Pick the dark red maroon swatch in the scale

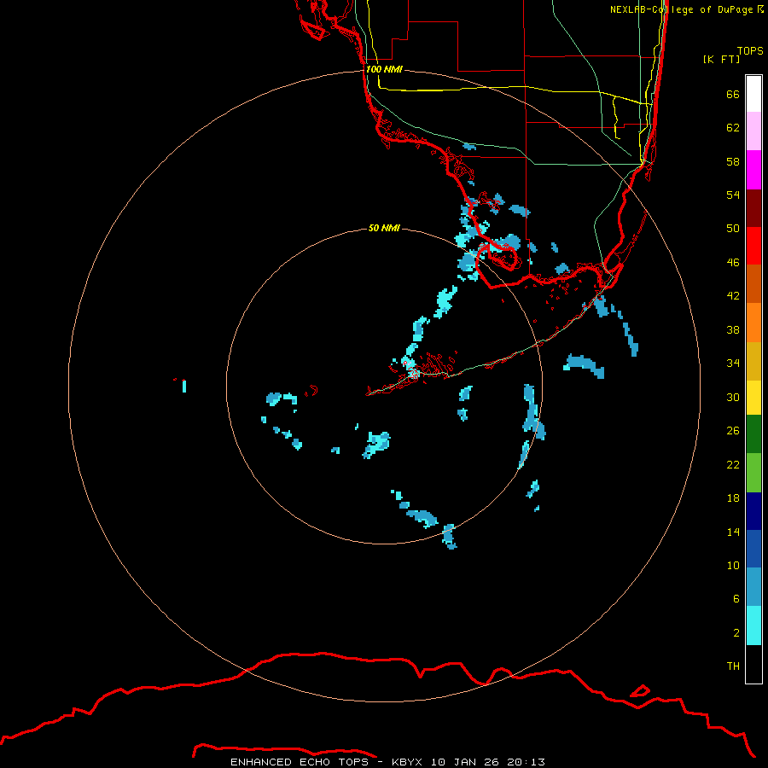tap(753, 208)
